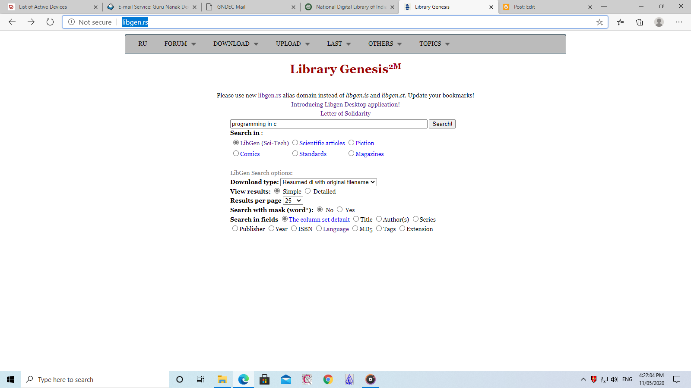Expand the UPLOAD menu

tap(293, 44)
